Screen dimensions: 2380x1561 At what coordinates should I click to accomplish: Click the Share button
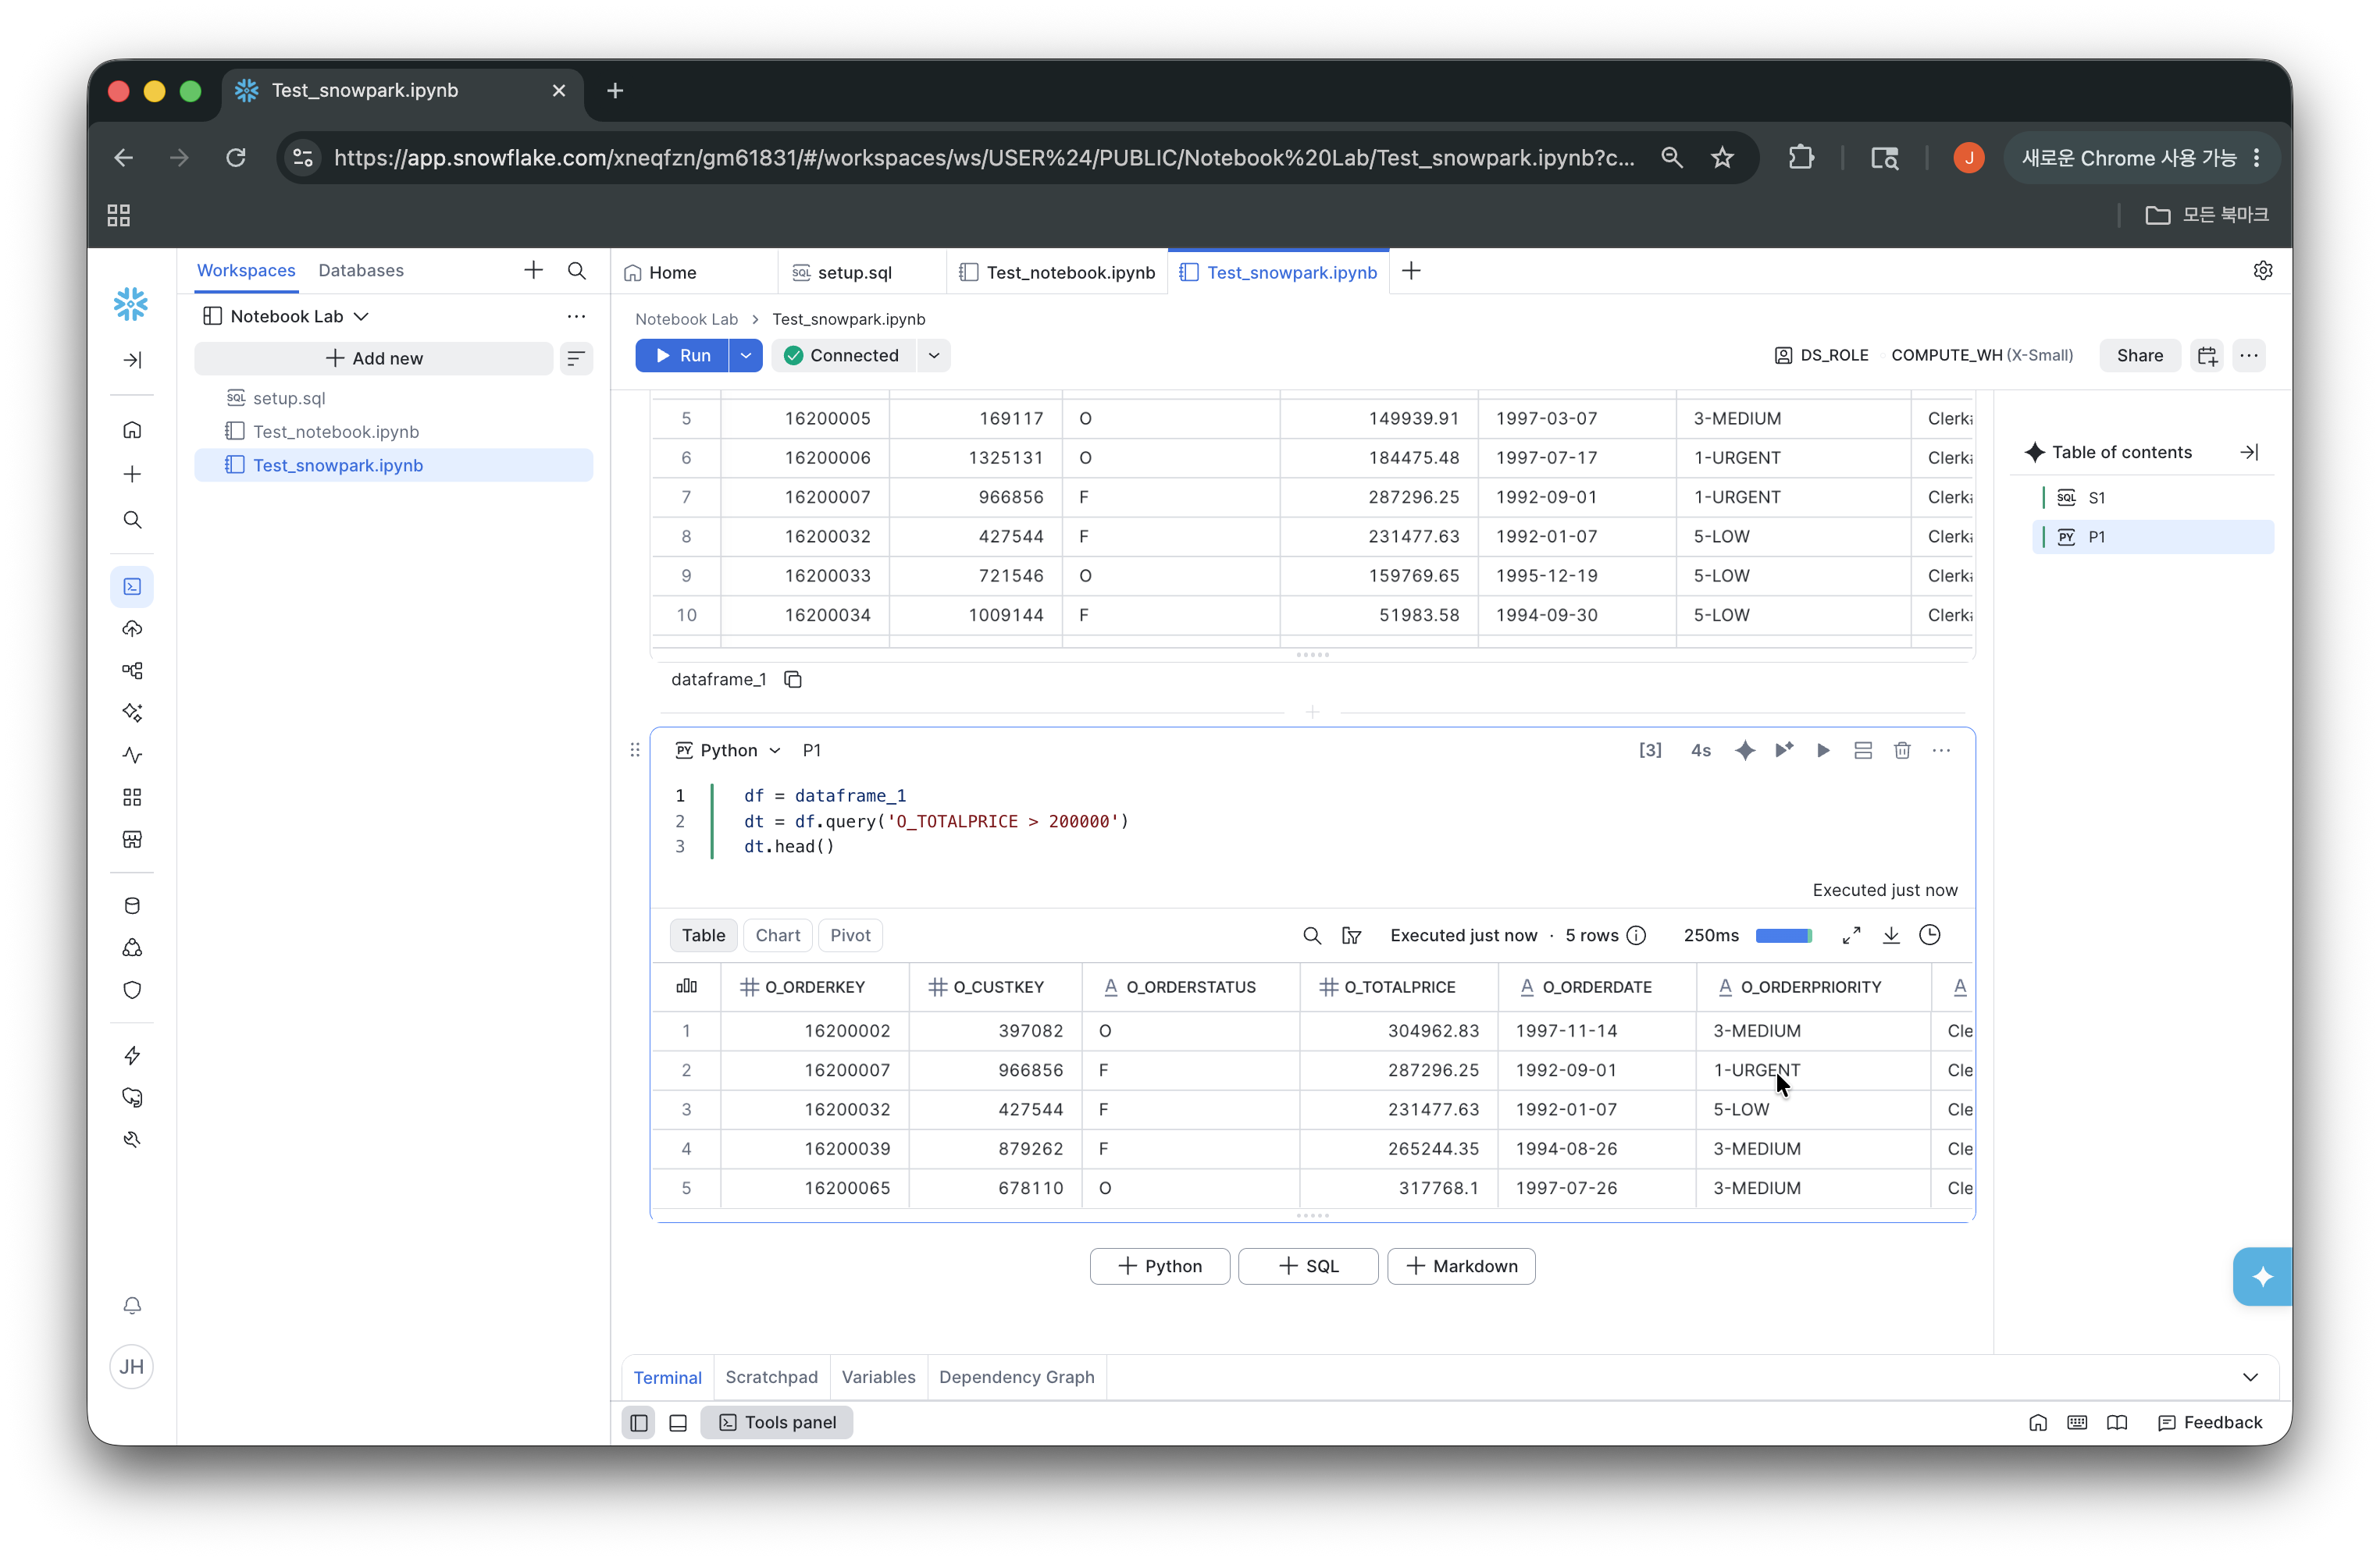point(2139,356)
